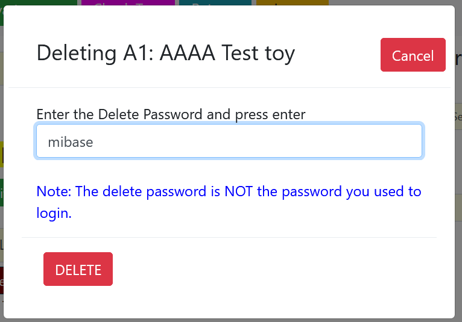Click the yellow button sliver on the left edge

pos(2,154)
